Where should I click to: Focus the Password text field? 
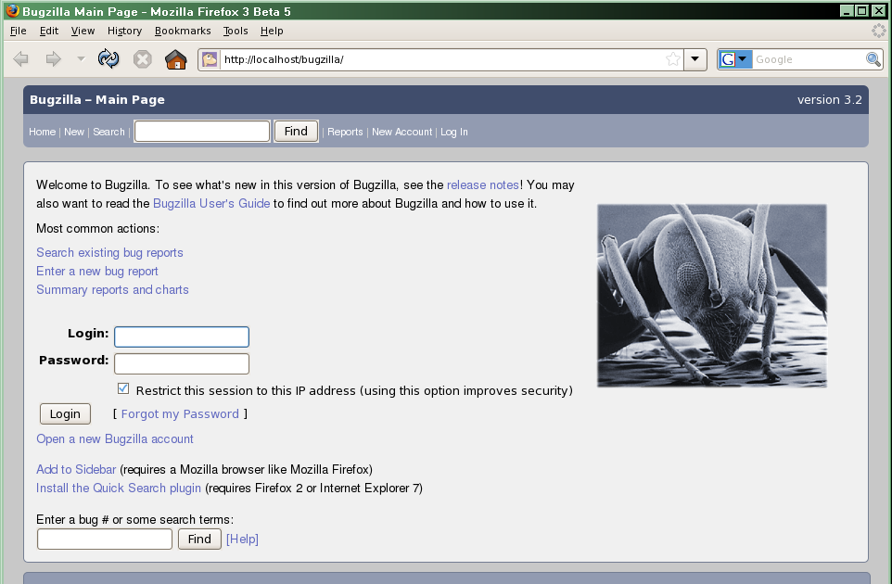click(182, 364)
